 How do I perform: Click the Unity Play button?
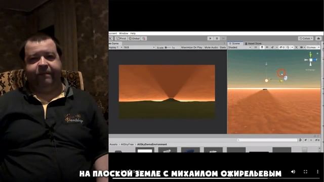pos(210,38)
